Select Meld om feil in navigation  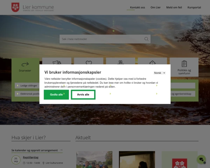(174, 7)
